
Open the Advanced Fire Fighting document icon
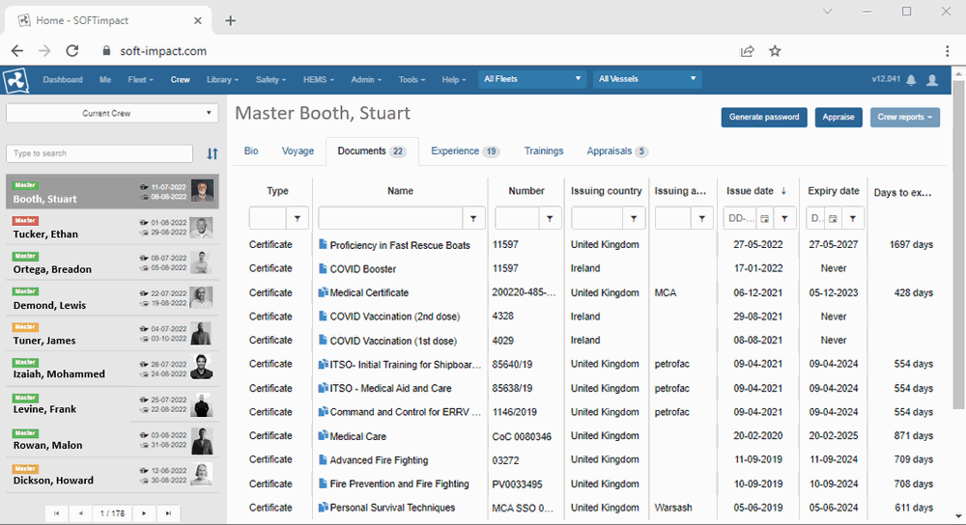[x=323, y=459]
